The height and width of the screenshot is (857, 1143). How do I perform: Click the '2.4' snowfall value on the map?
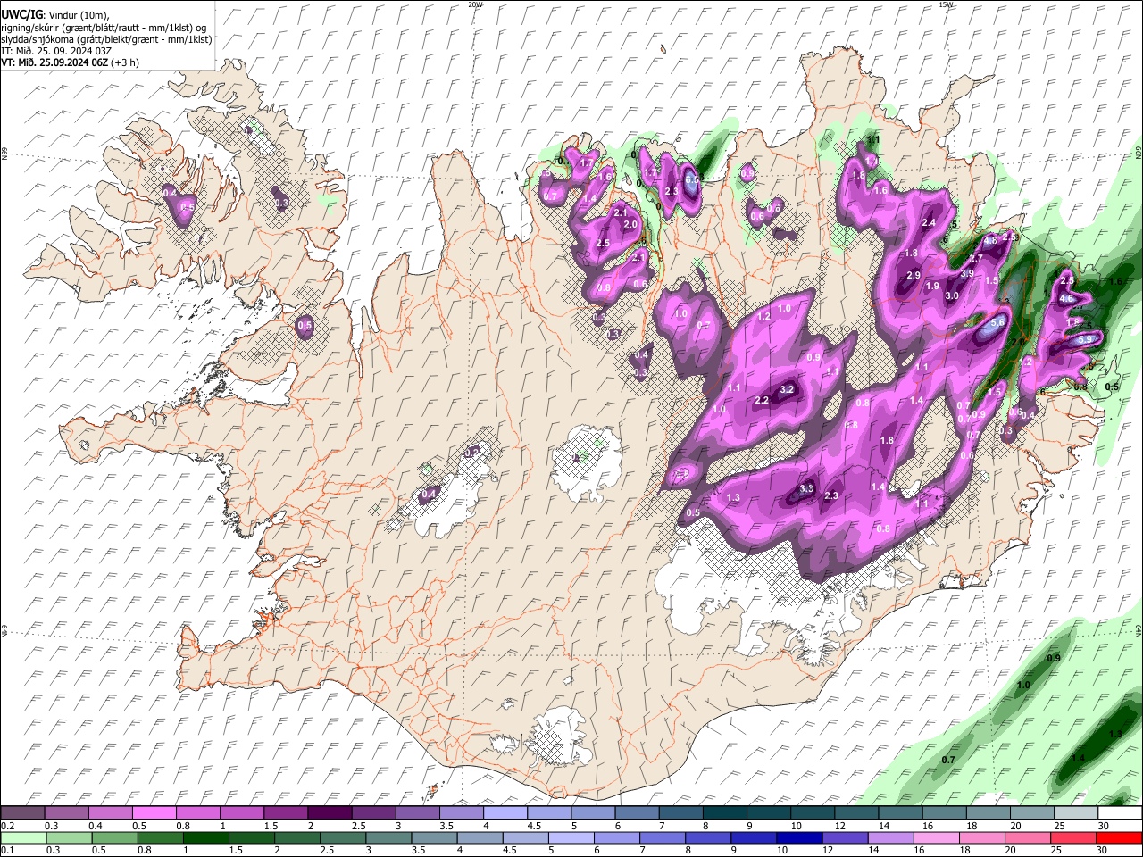pyautogui.click(x=929, y=223)
